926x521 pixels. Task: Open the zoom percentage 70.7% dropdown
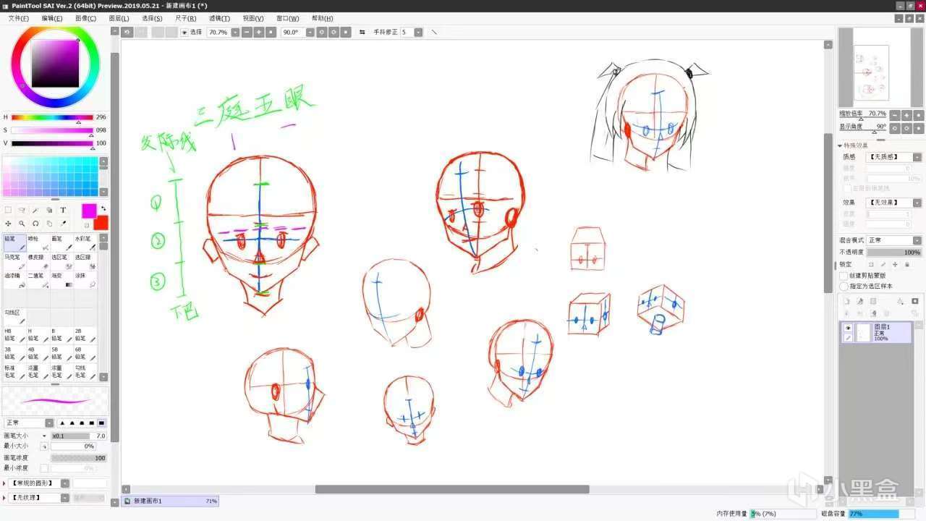click(235, 33)
